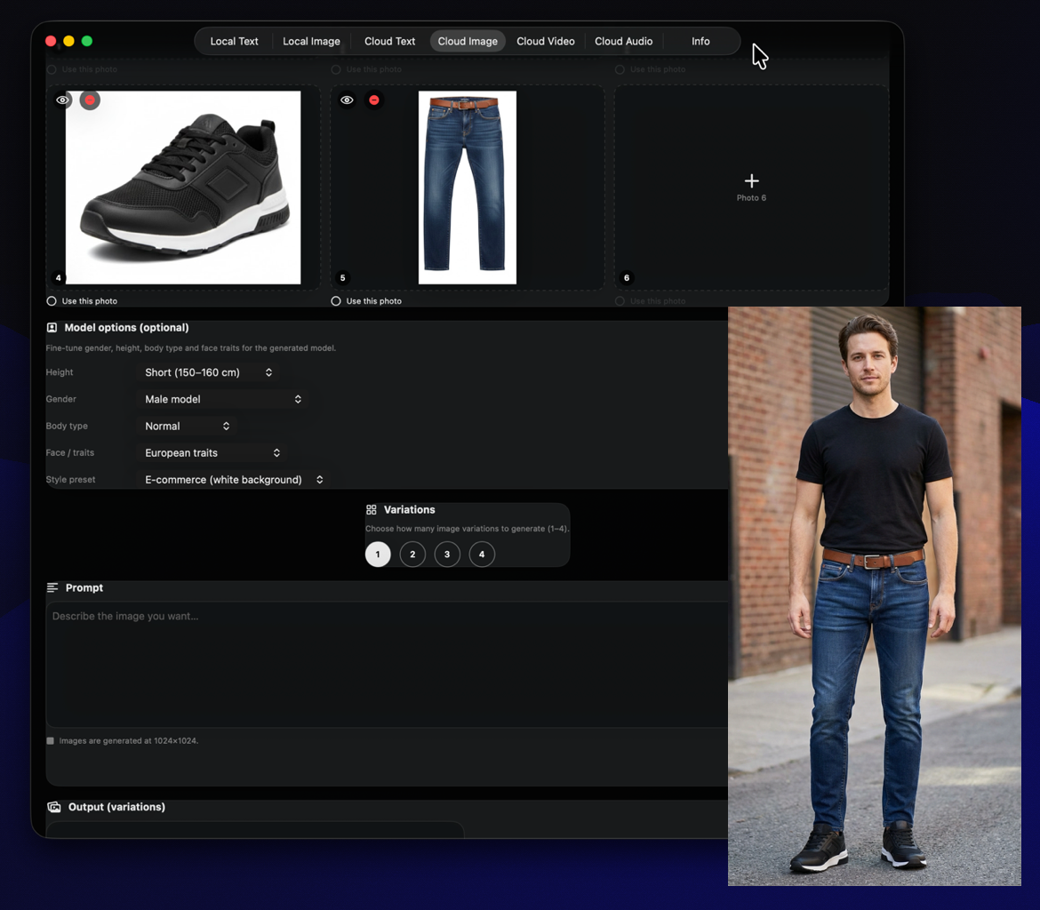Screen dimensions: 1040x910
Task: Set variations count to 4
Action: click(x=482, y=555)
